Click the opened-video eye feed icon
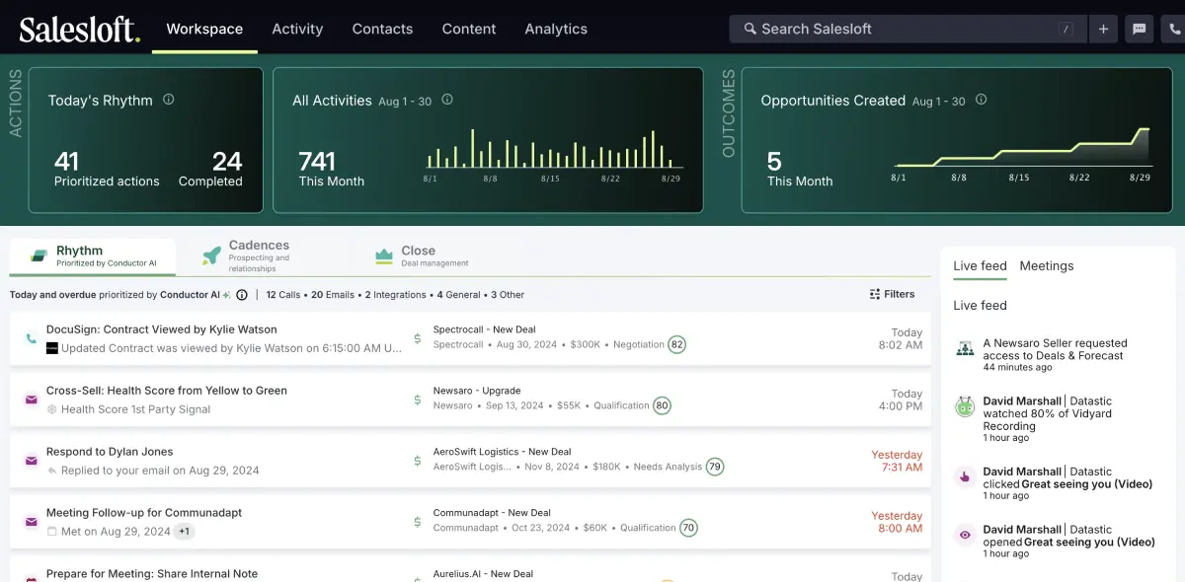The image size is (1185, 582). point(965,535)
